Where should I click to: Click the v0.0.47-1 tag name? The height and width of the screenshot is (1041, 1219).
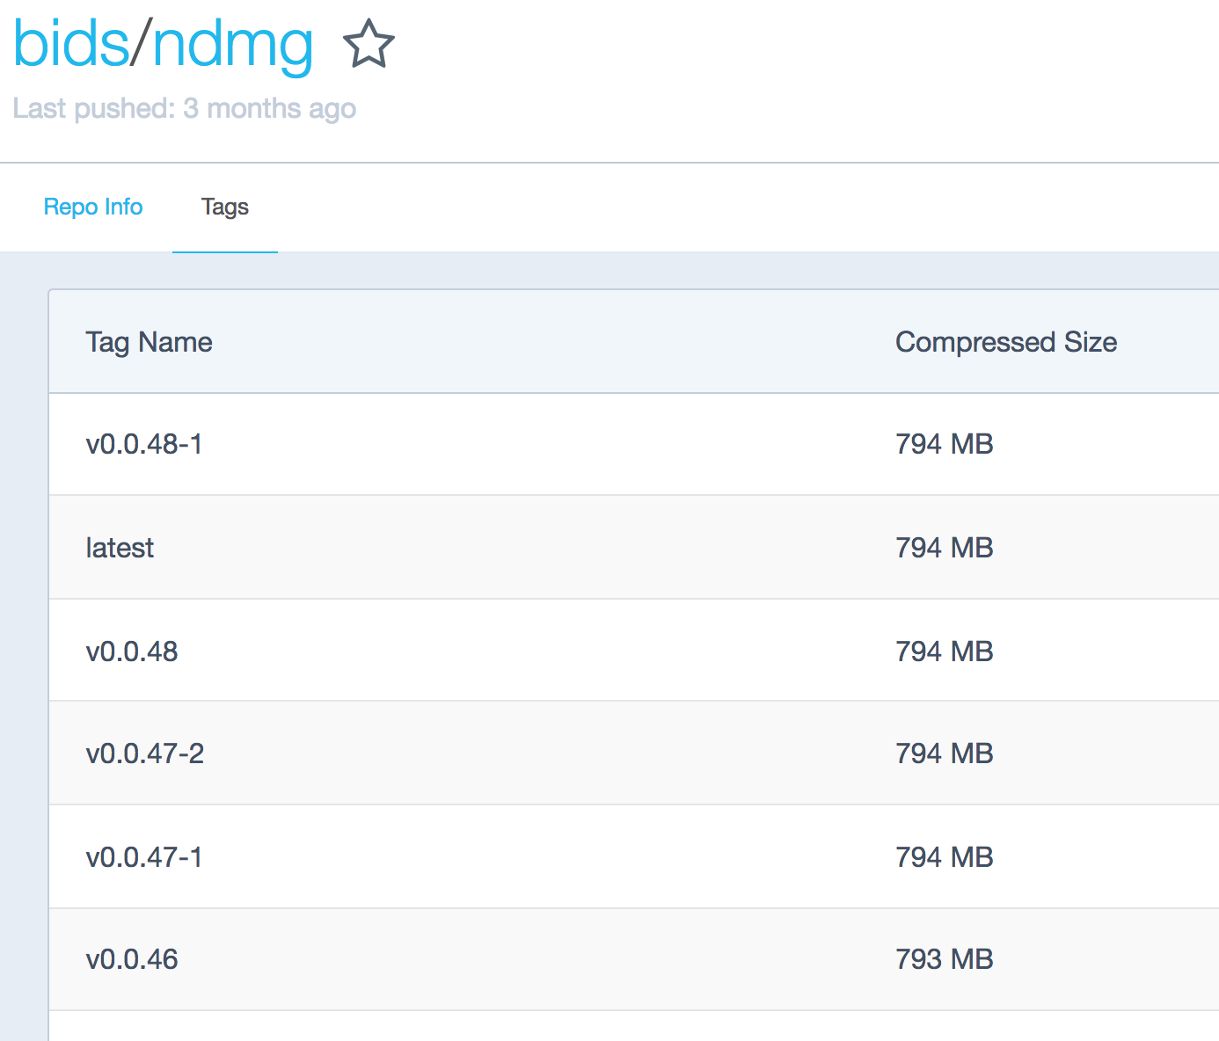click(x=144, y=857)
